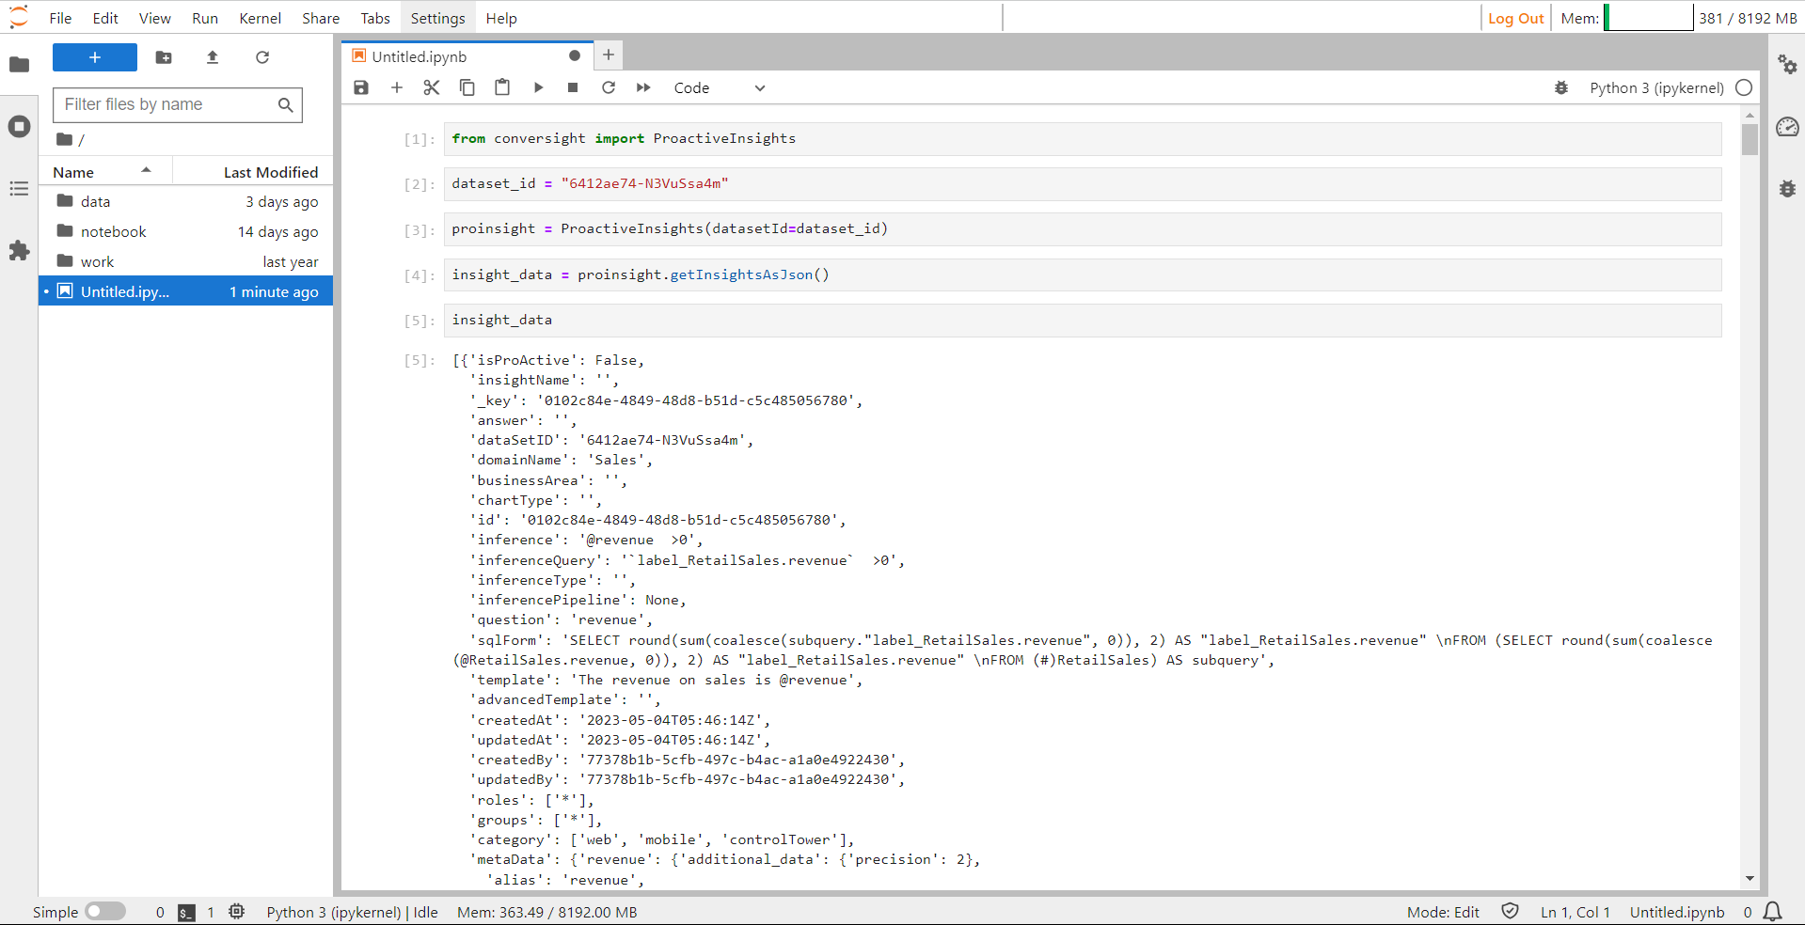Open the View menu
Viewport: 1805px width, 925px height.
click(155, 18)
